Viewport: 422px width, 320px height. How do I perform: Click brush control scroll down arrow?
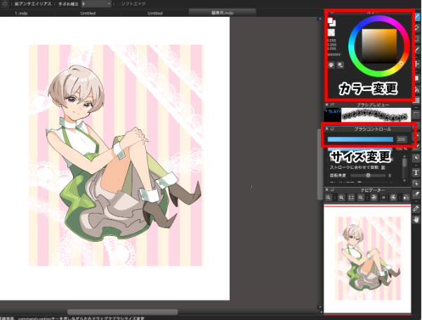[x=404, y=181]
